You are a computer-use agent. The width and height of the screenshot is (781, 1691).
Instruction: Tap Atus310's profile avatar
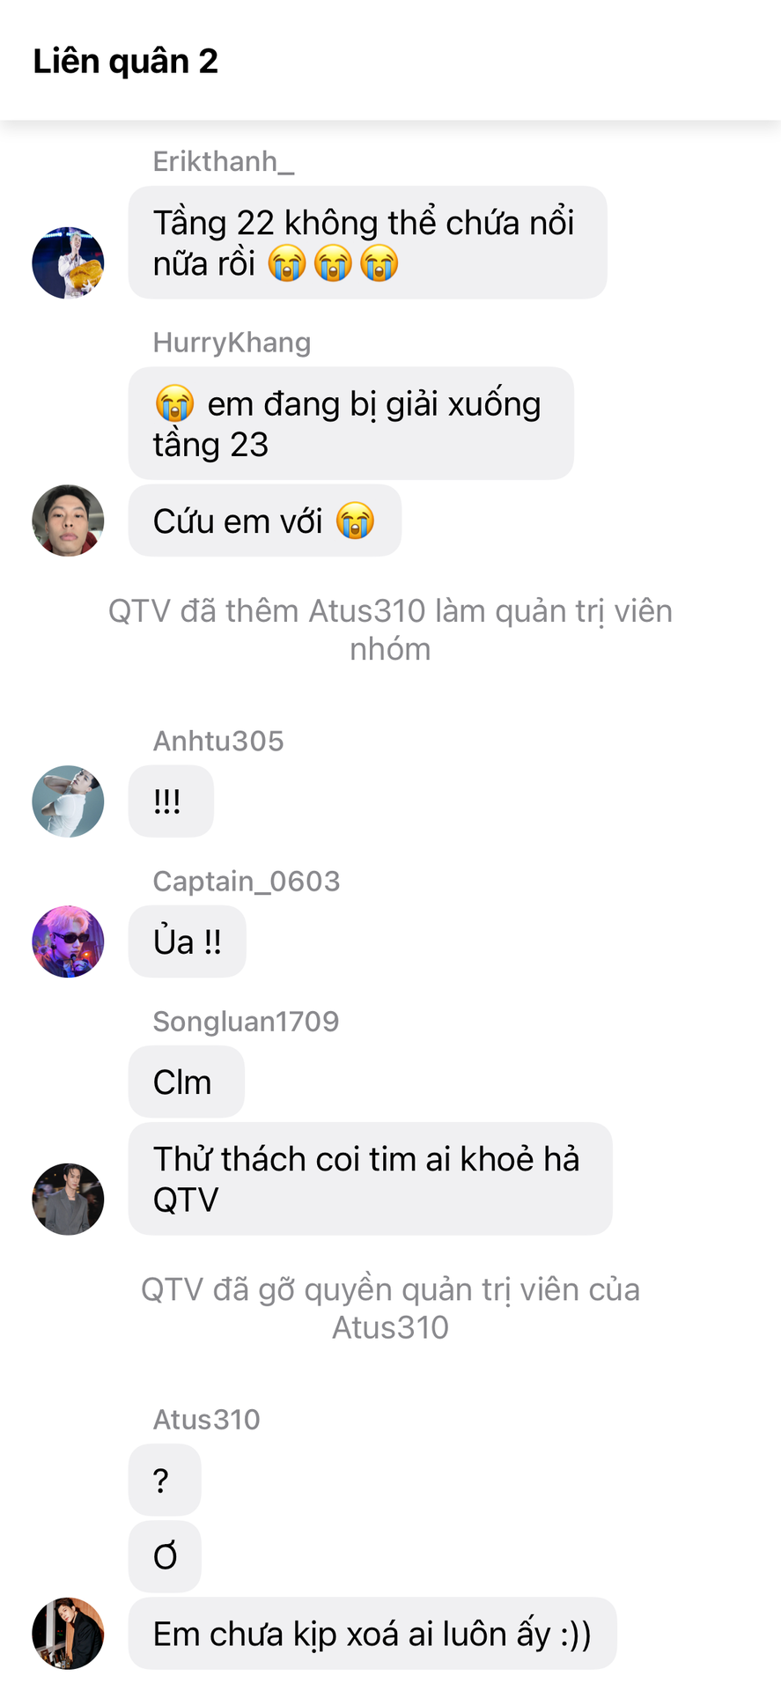68,1633
